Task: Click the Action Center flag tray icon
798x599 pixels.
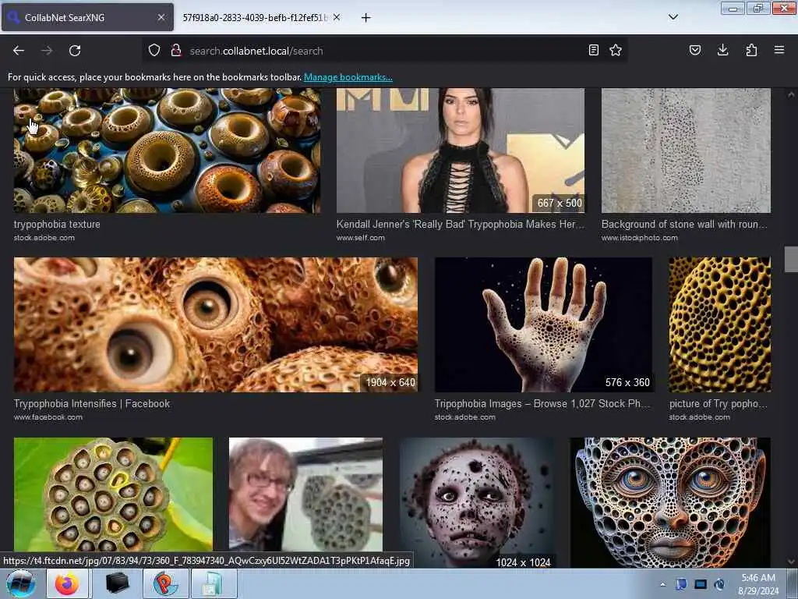Action: click(x=681, y=584)
